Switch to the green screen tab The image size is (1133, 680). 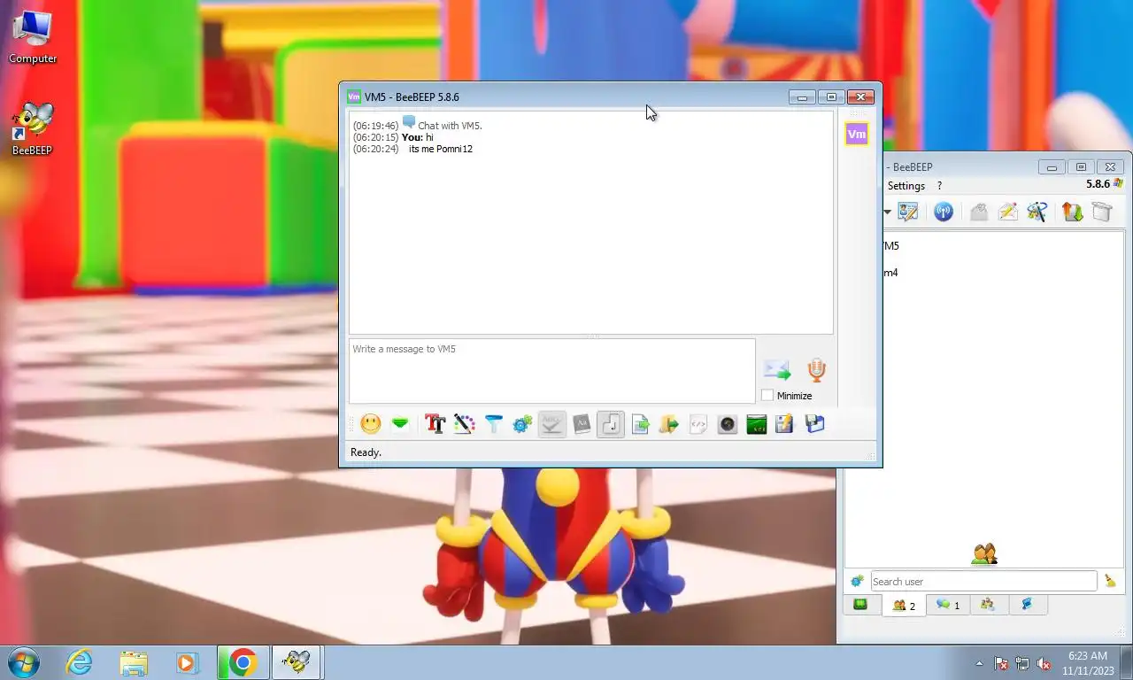pos(859,605)
